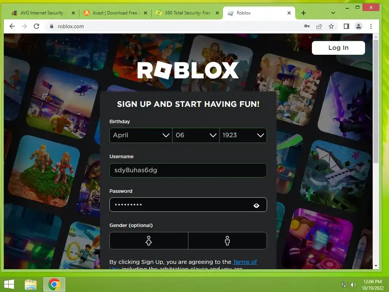The width and height of the screenshot is (389, 292).
Task: Switch to 360 Total Security tab
Action: tap(188, 13)
